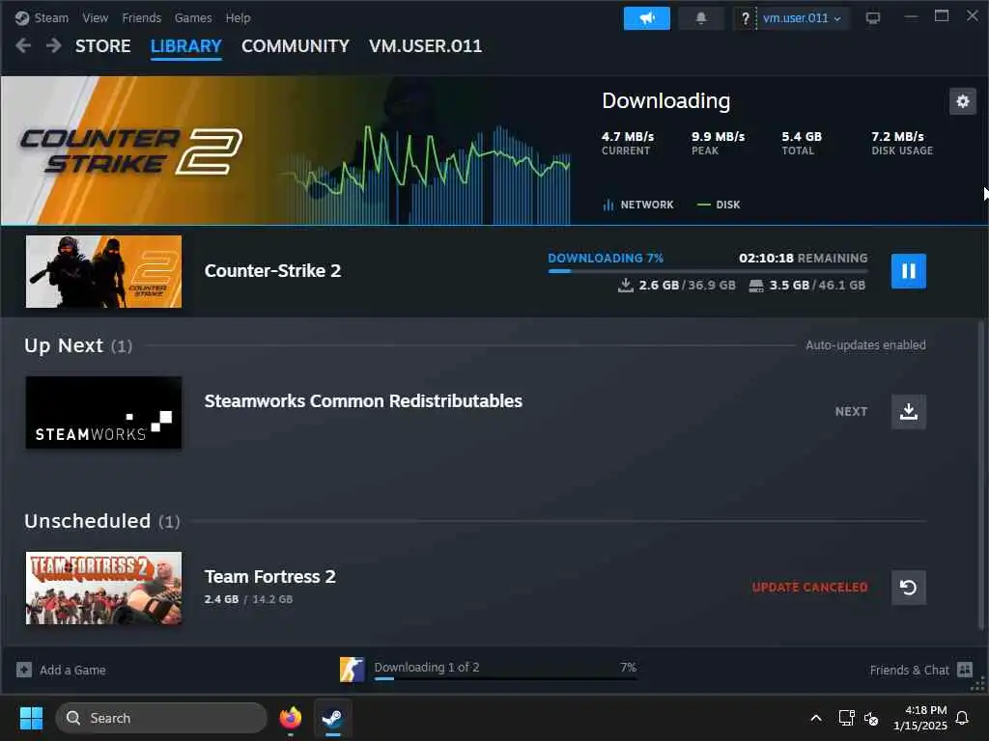Click the muted volume tray icon
This screenshot has height=741, width=989.
(x=871, y=718)
